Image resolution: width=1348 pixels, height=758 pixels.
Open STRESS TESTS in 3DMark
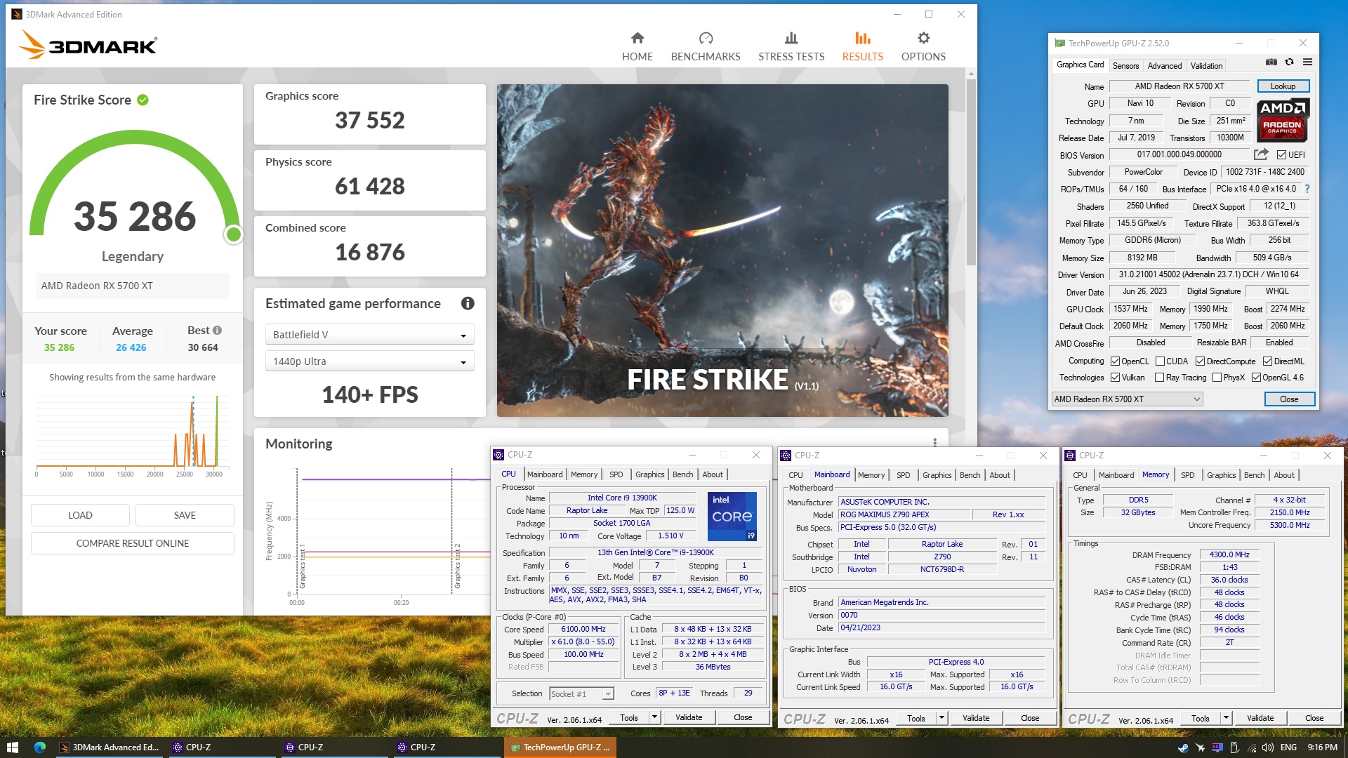click(791, 47)
